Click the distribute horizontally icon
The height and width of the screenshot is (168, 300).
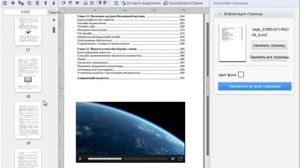pos(85,3)
